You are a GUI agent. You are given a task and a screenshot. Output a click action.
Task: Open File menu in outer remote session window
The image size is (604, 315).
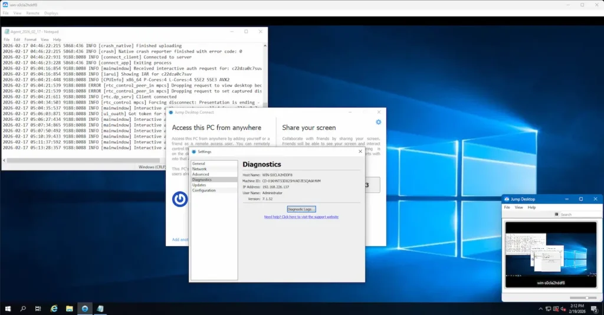pyautogui.click(x=6, y=13)
